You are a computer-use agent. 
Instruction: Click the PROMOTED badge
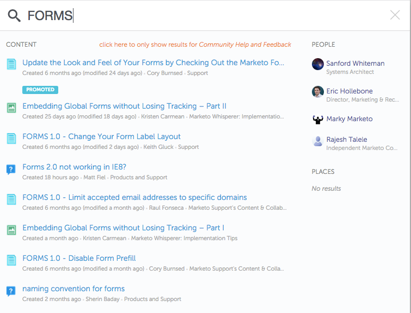[40, 90]
